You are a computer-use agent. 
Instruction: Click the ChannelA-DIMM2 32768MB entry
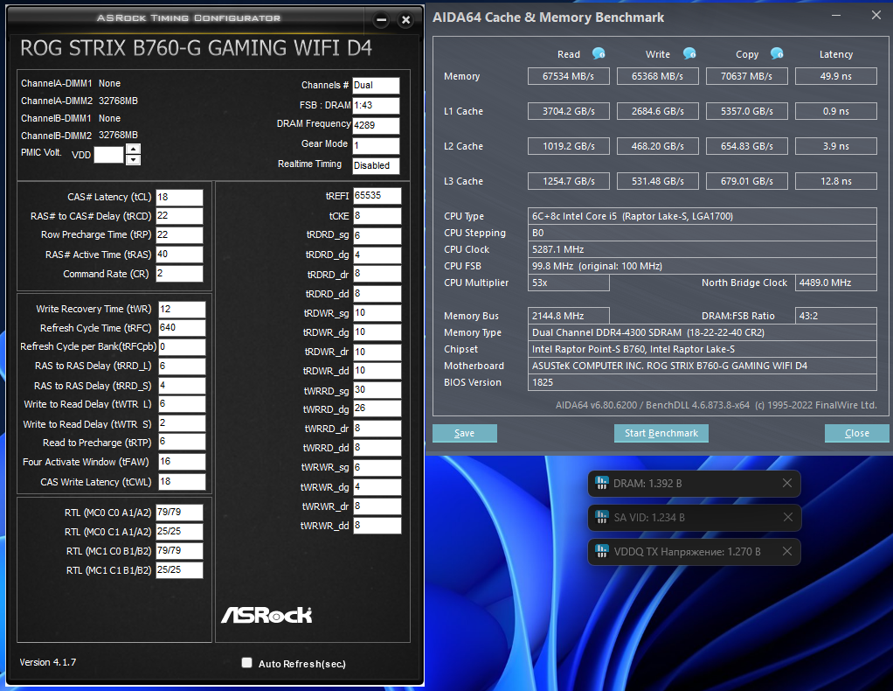pyautogui.click(x=80, y=101)
